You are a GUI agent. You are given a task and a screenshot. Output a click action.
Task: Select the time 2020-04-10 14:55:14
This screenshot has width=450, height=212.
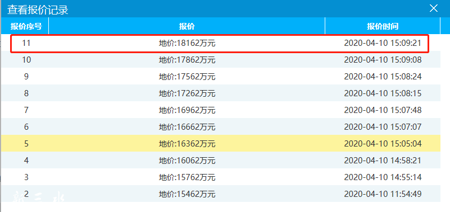tap(383, 177)
